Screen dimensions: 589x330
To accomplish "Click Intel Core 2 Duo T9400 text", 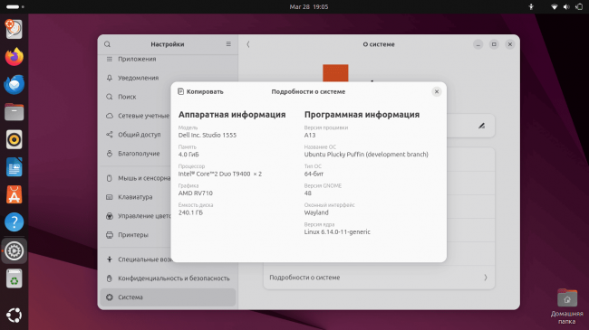I will click(220, 174).
